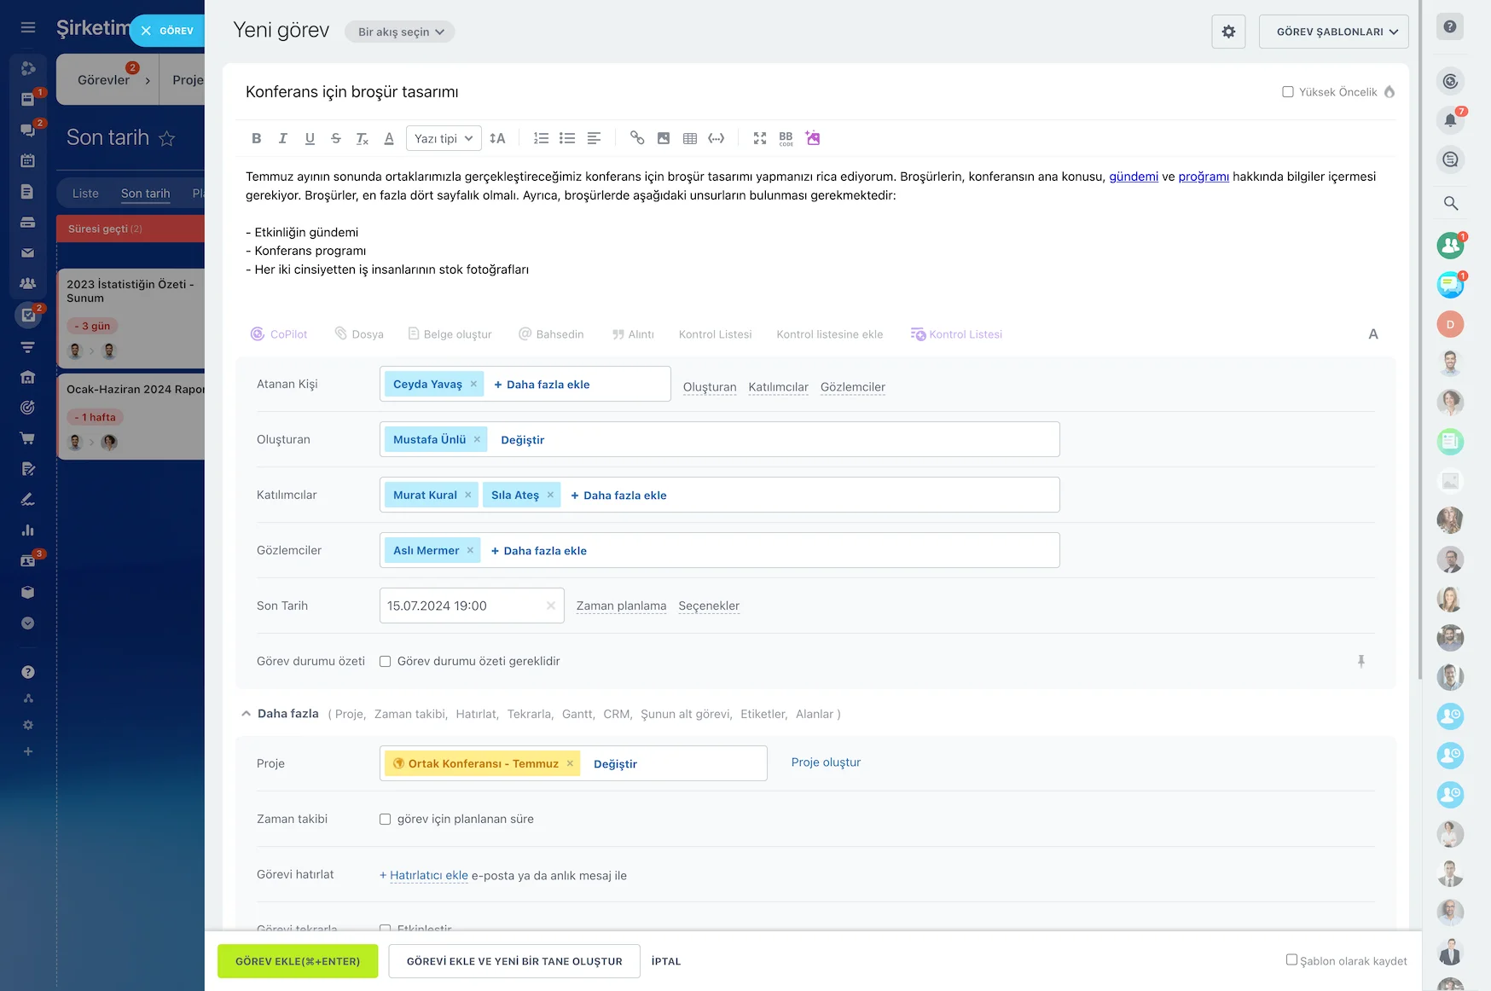Insert an image into description
This screenshot has width=1491, height=991.
(664, 138)
